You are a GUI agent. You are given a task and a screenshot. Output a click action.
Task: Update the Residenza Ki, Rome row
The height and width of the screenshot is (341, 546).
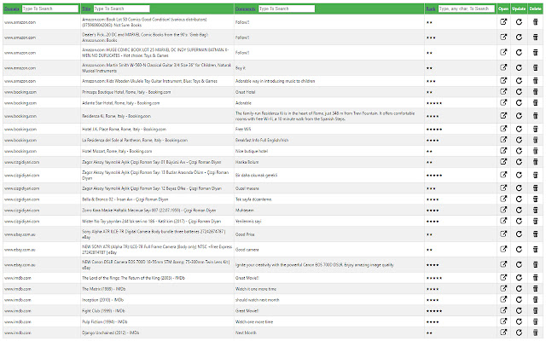tap(519, 116)
